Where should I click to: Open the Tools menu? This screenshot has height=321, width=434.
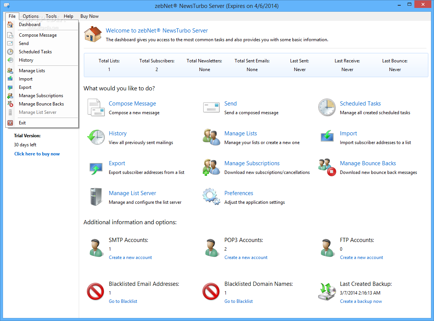click(x=51, y=16)
